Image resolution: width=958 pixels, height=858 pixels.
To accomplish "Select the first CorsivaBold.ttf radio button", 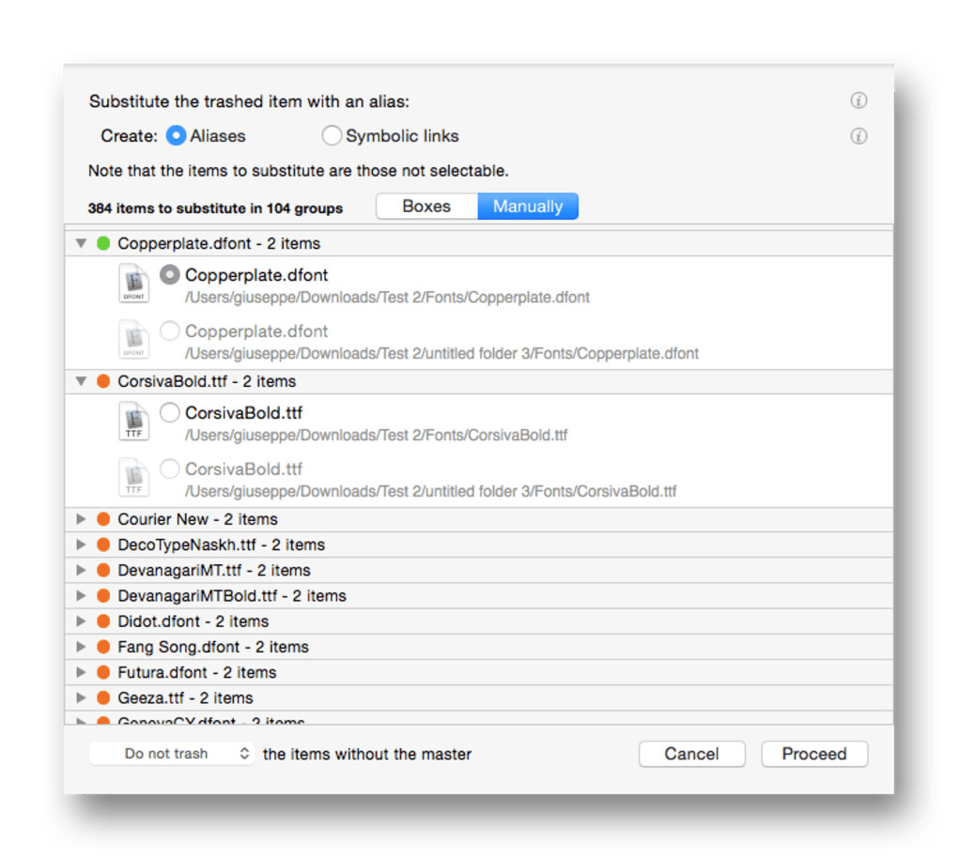I will click(170, 413).
